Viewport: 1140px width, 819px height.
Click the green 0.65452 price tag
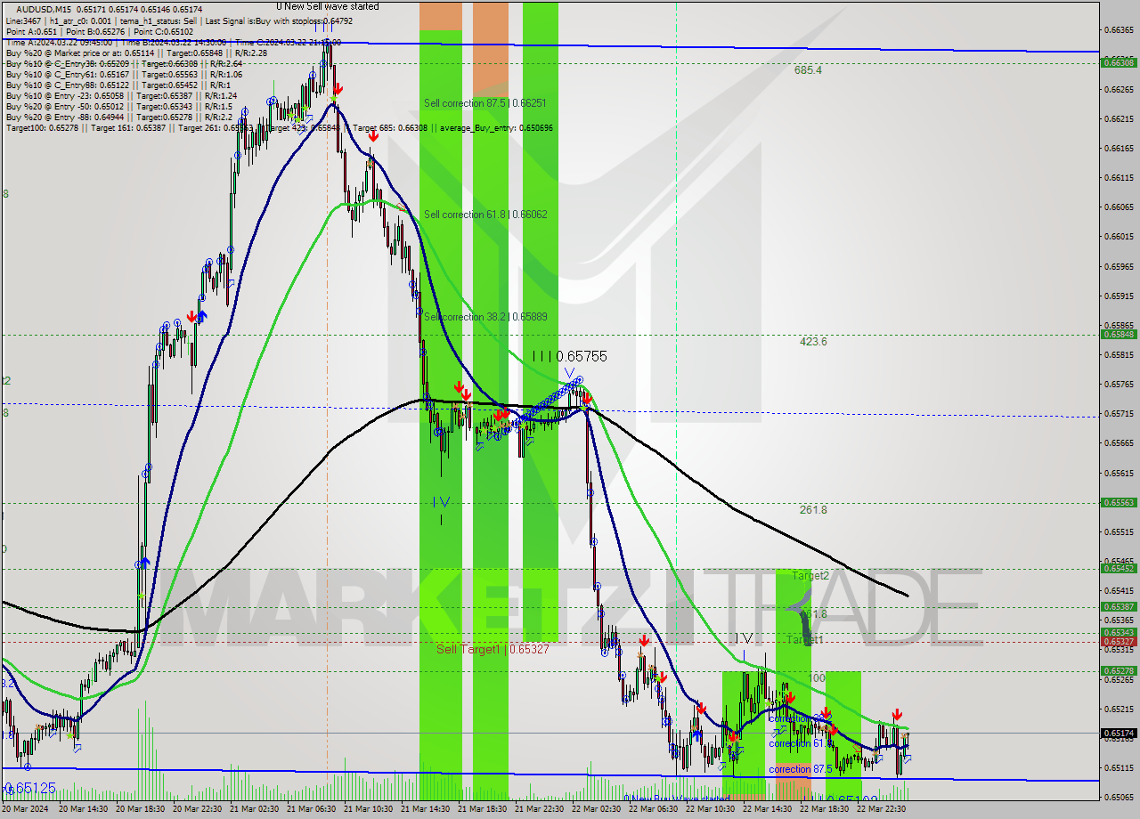1119,568
